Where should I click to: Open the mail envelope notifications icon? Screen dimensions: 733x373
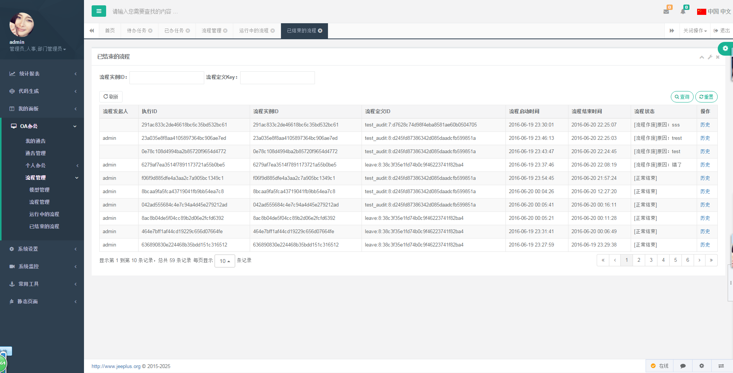(667, 11)
